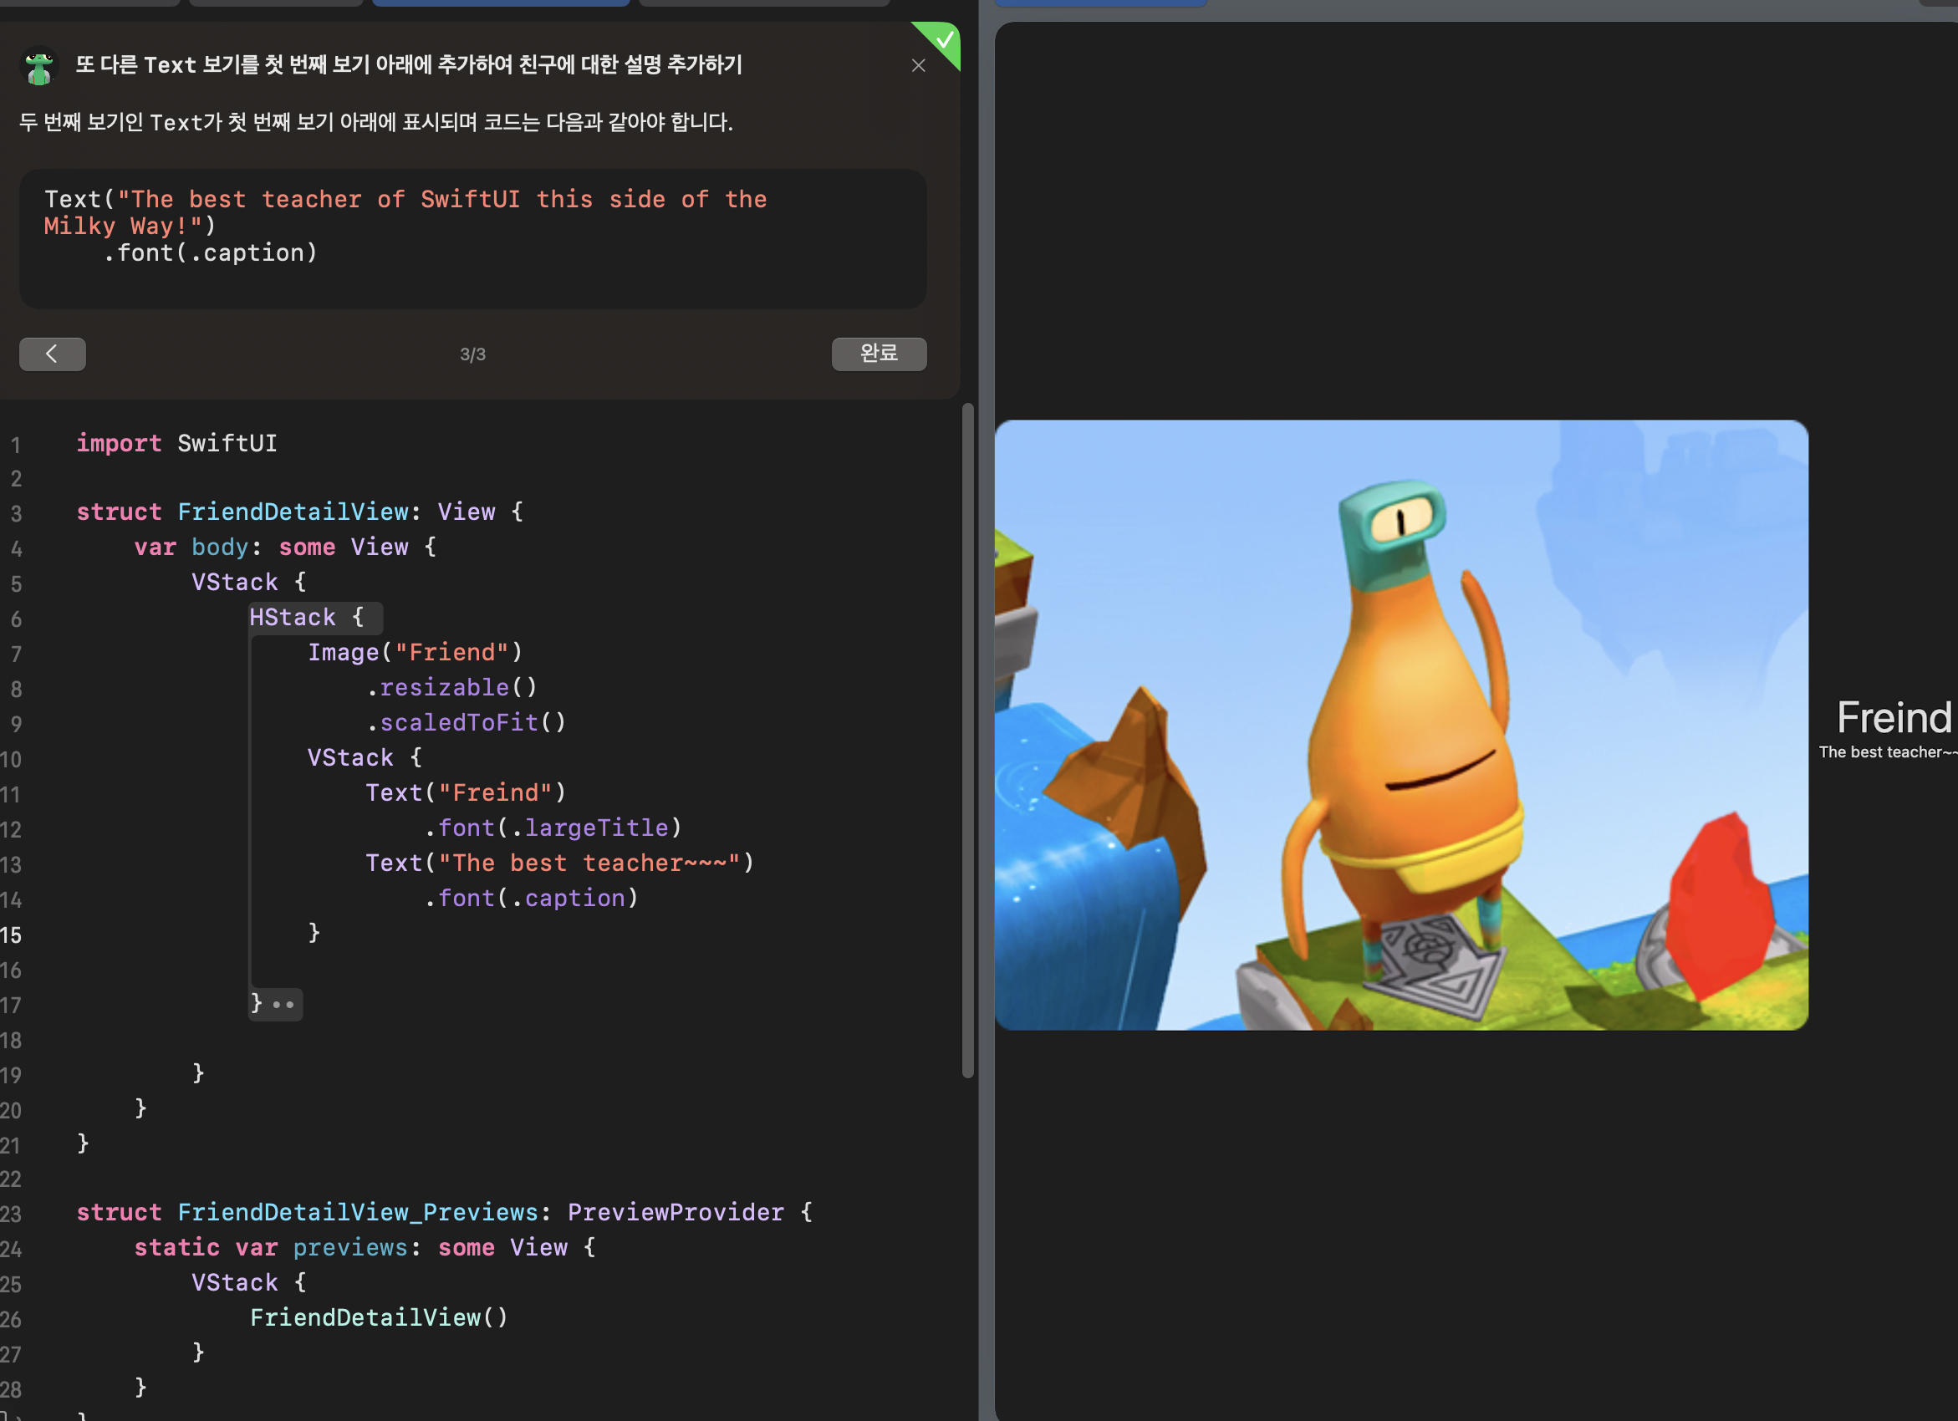Go back to previous tutorial step
The image size is (1958, 1421).
coord(53,354)
